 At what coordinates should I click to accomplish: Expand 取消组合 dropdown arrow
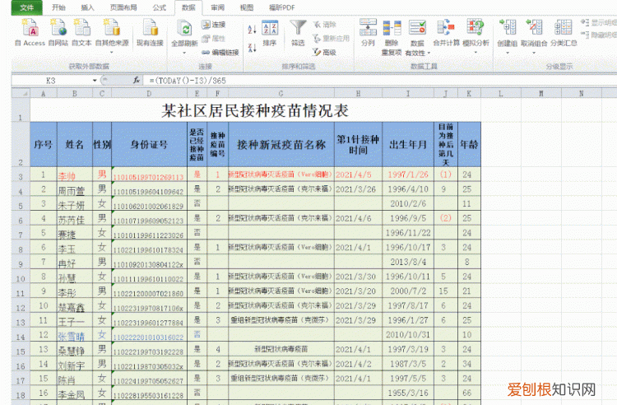coord(534,52)
